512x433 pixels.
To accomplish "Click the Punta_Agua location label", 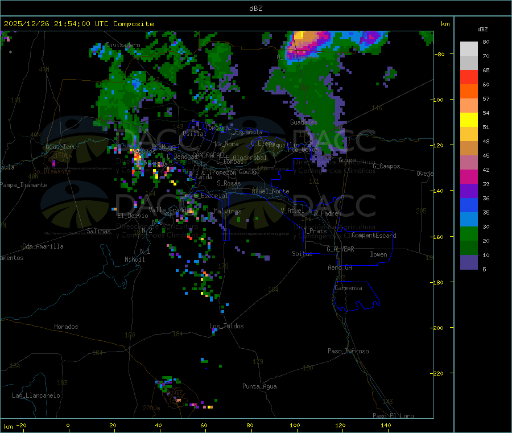I will coord(259,386).
